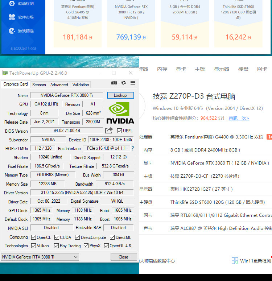Click the GPU Name field

click(67, 95)
